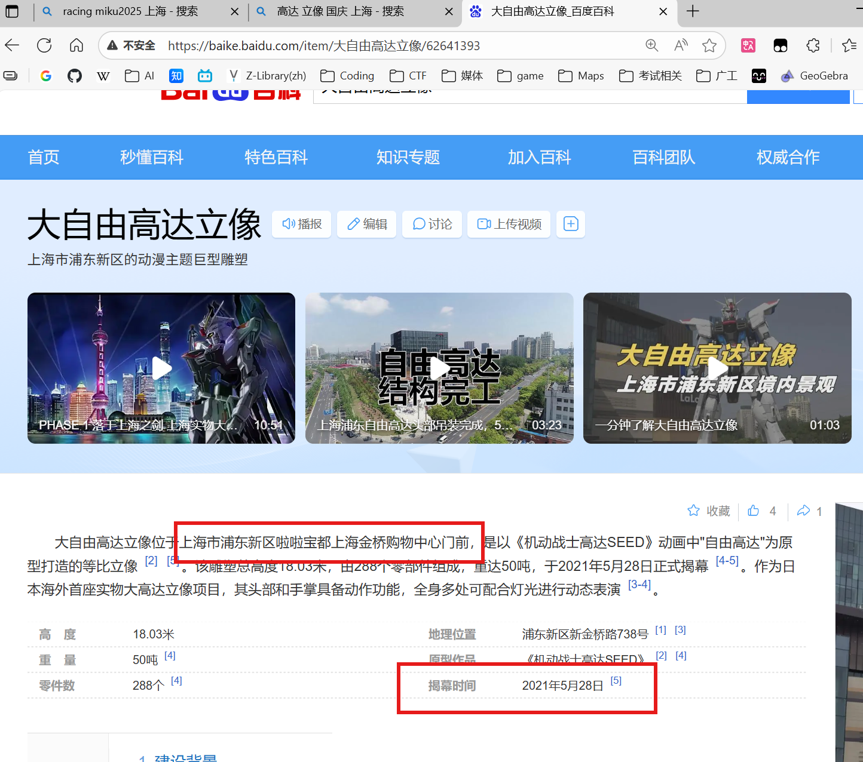Click the share arrow icon
Viewport: 863px width, 762px height.
(804, 511)
